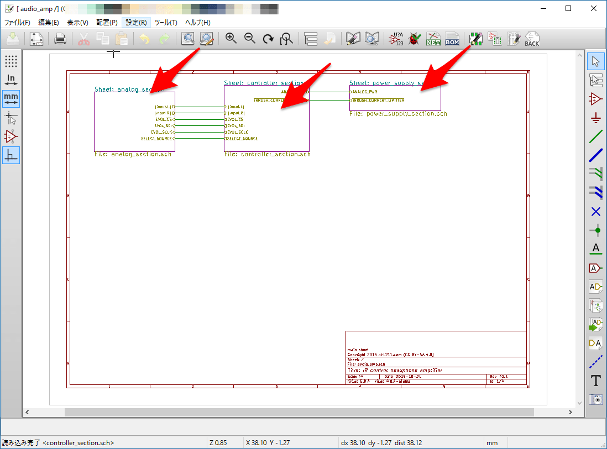Select the hierarchical label tool
This screenshot has width=607, height=449.
coord(596,287)
